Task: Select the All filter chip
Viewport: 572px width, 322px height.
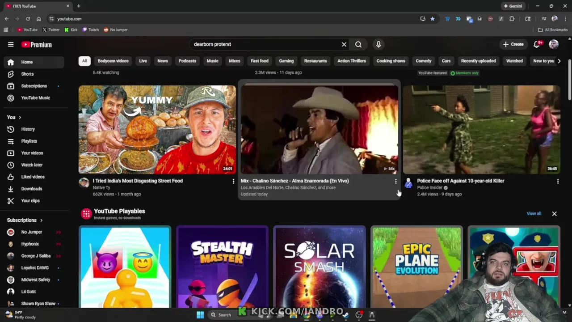Action: tap(84, 61)
